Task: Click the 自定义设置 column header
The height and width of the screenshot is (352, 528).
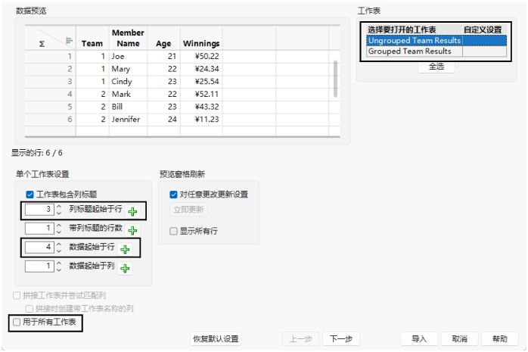Action: pyautogui.click(x=483, y=30)
